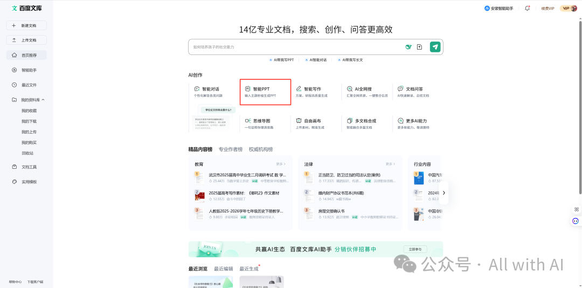Viewport: 582px width, 288px height.
Task: Open 最近文件 in the sidebar
Action: pyautogui.click(x=24, y=85)
